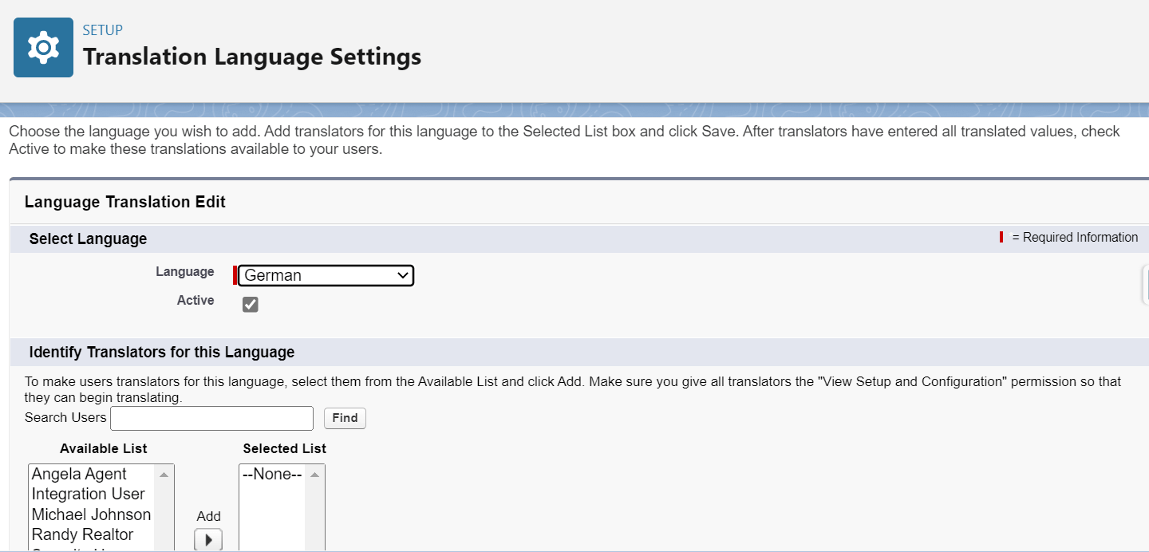Toggle the Active setting off
The image size is (1149, 552).
coord(250,304)
